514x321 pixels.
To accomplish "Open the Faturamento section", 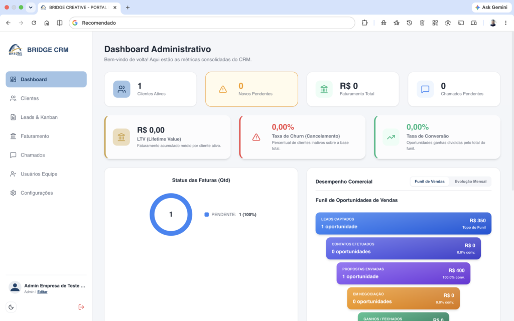I will (x=46, y=136).
